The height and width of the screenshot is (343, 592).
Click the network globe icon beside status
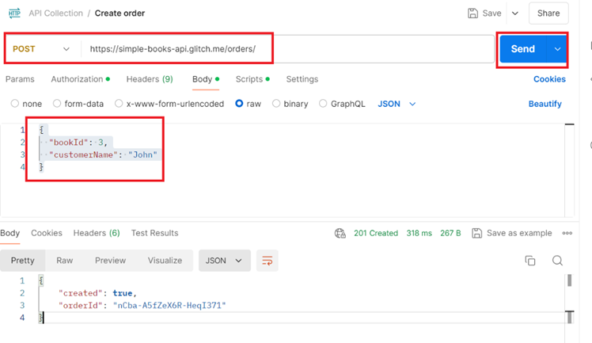pyautogui.click(x=340, y=234)
